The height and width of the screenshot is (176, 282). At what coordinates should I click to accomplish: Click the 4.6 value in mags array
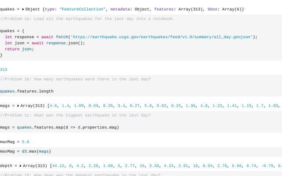click(53, 106)
